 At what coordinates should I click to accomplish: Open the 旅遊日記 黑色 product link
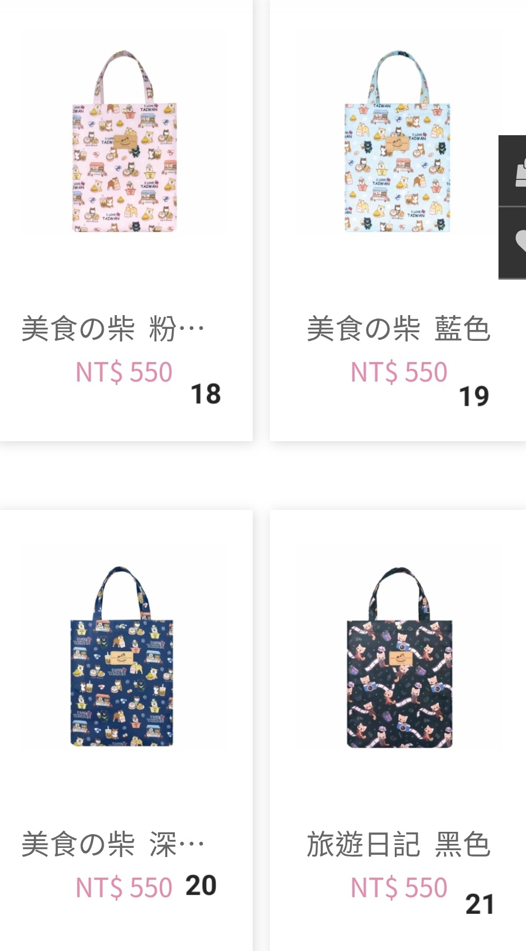[398, 845]
